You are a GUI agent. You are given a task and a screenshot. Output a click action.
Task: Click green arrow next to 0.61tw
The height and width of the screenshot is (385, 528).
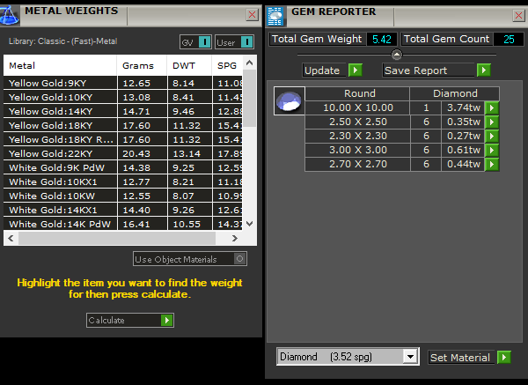coord(492,150)
